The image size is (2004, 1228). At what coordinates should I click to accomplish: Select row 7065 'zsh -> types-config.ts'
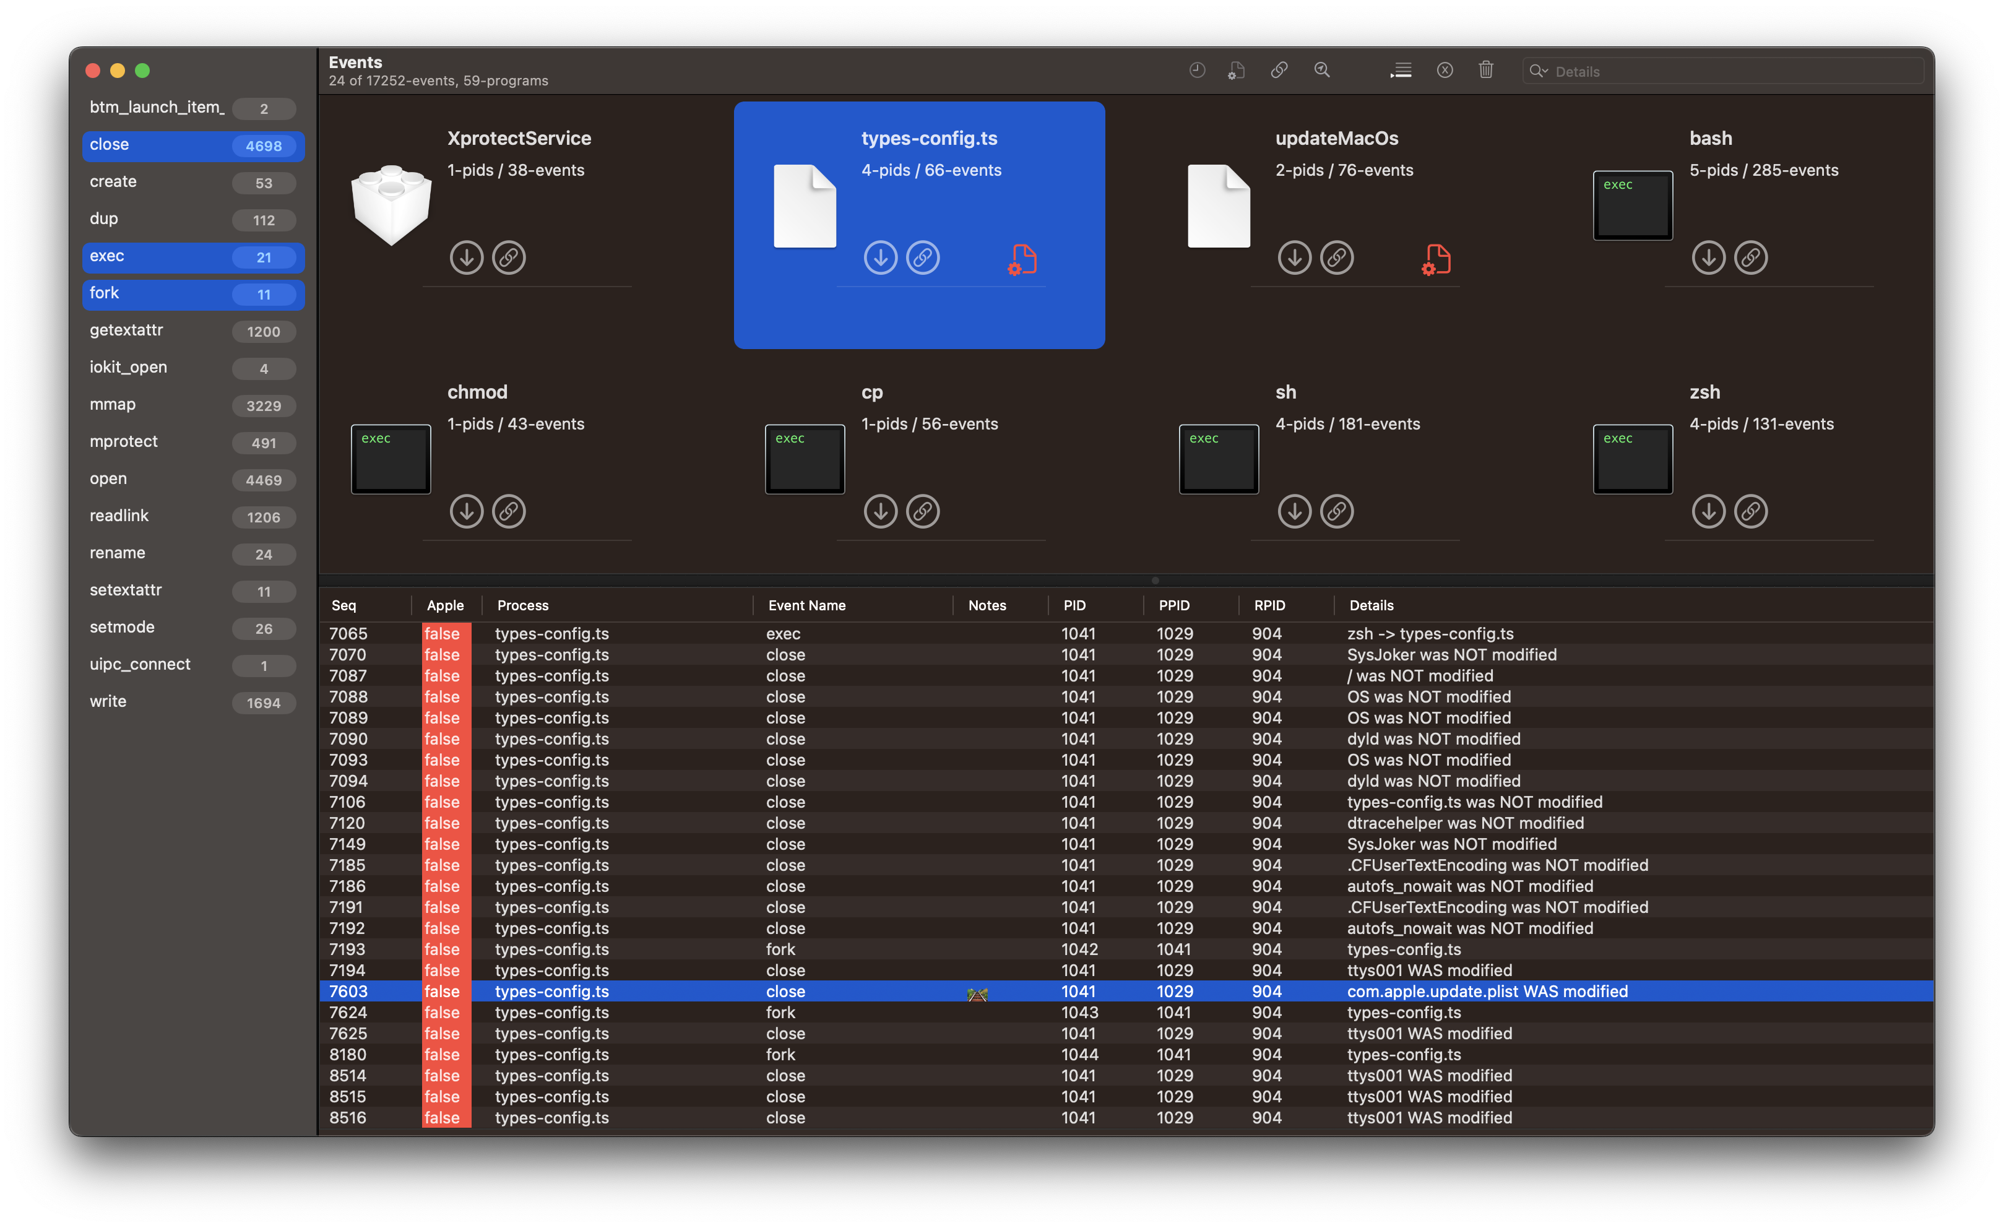1126,634
